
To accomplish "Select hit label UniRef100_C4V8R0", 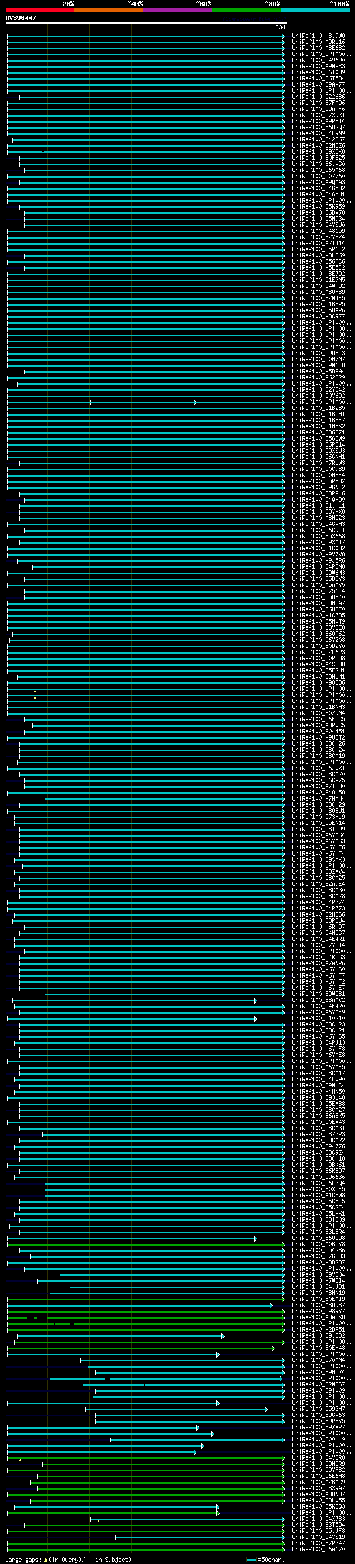I will [x=318, y=1457].
